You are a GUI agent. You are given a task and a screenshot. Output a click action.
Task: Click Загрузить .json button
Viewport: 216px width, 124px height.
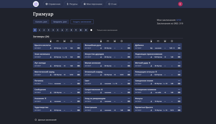coord(60,22)
